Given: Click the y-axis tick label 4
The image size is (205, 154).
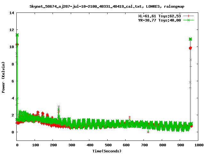Looking at the screenshot, I should click(13, 98).
